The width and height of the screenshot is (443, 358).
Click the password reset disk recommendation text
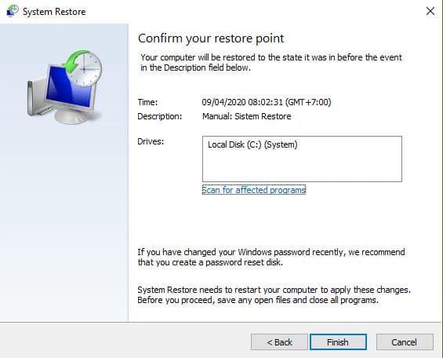(x=271, y=257)
